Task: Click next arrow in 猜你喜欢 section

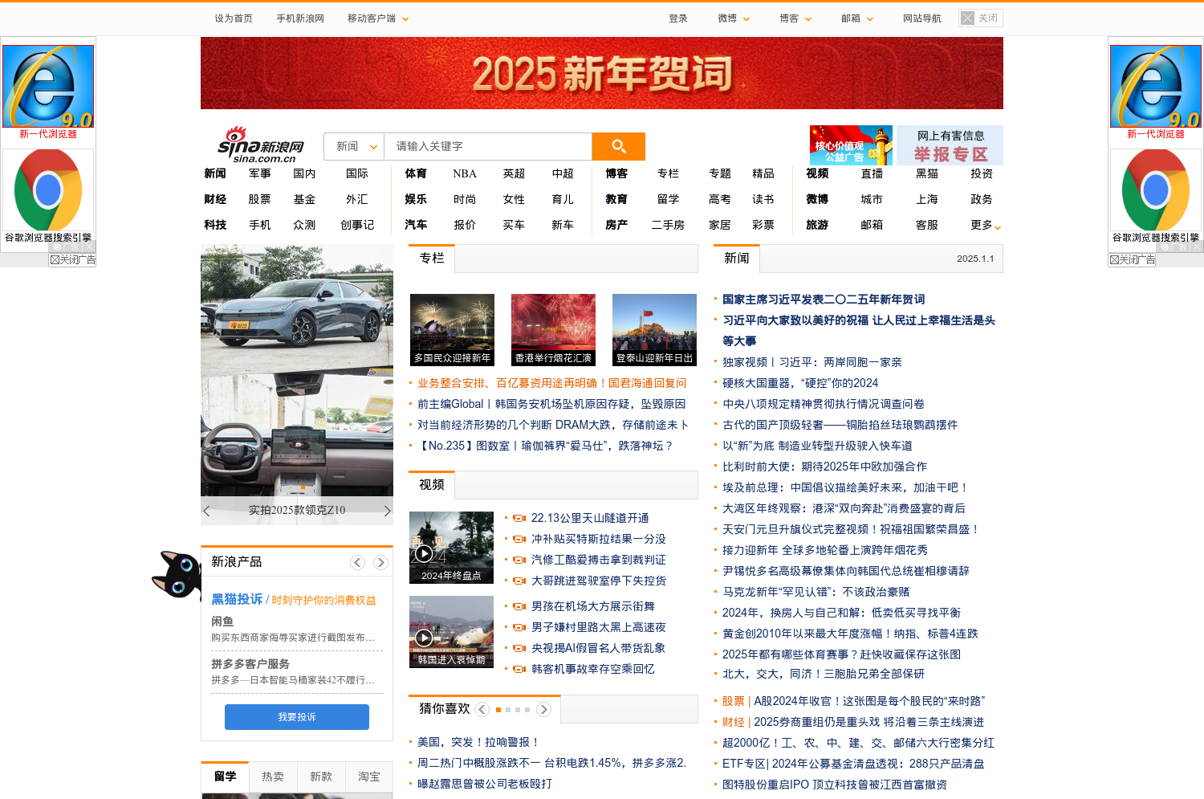Action: point(543,709)
